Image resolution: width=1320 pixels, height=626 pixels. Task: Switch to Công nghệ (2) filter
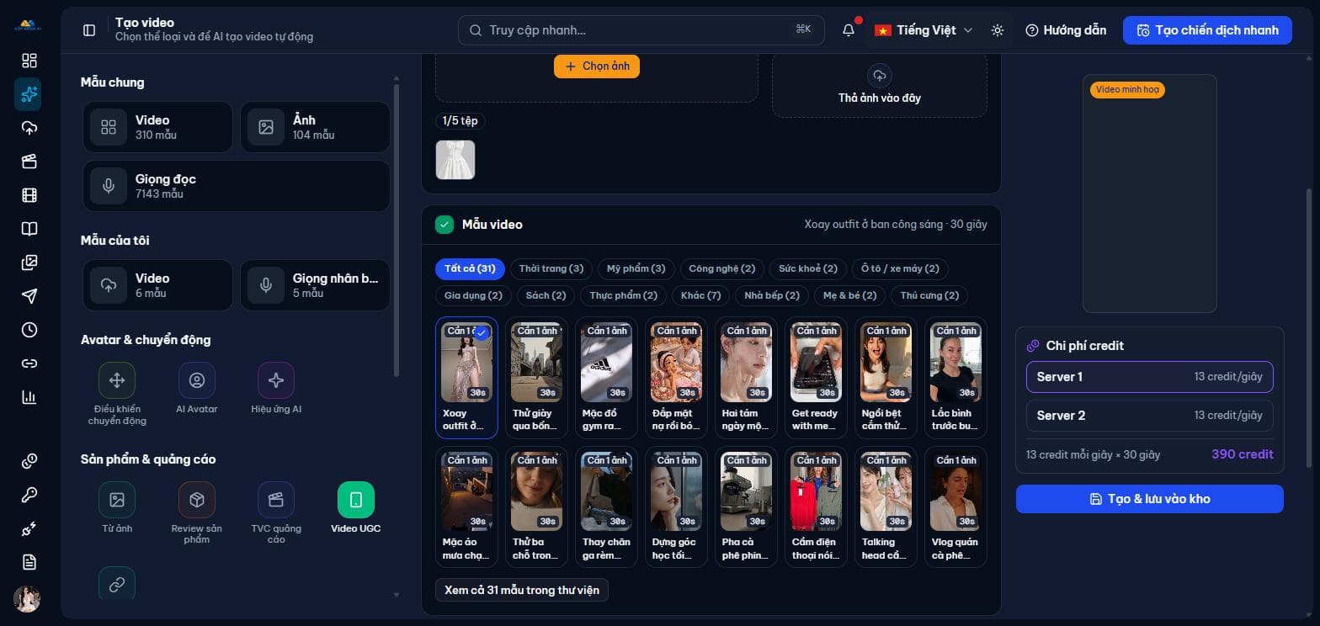point(722,268)
